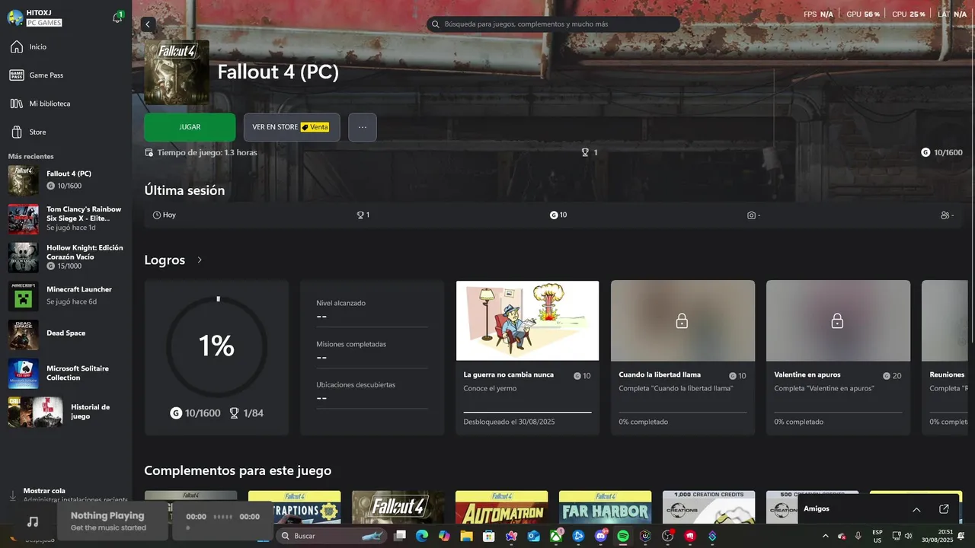The image size is (975, 548).
Task: Open Minecraft Launcher from recent list
Action: coord(66,295)
